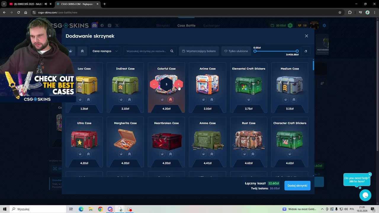Open Widoki na most Gold taskbar item

click(x=299, y=209)
